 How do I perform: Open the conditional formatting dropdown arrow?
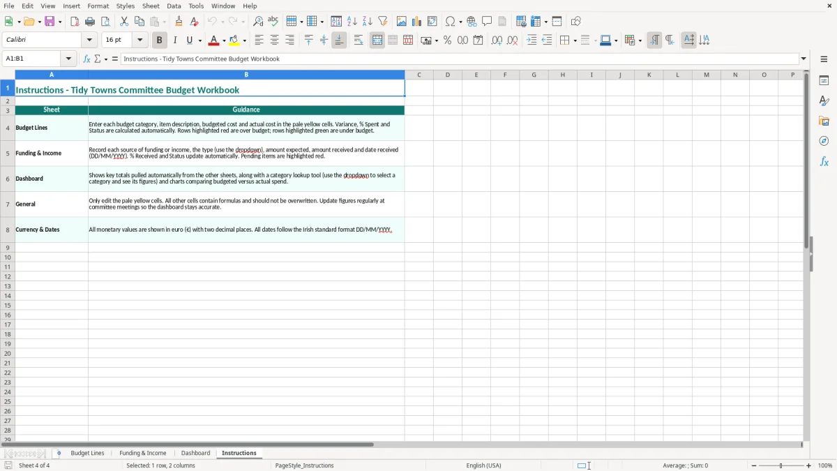pyautogui.click(x=640, y=41)
